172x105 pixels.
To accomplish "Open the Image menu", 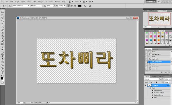I will point(17,2).
